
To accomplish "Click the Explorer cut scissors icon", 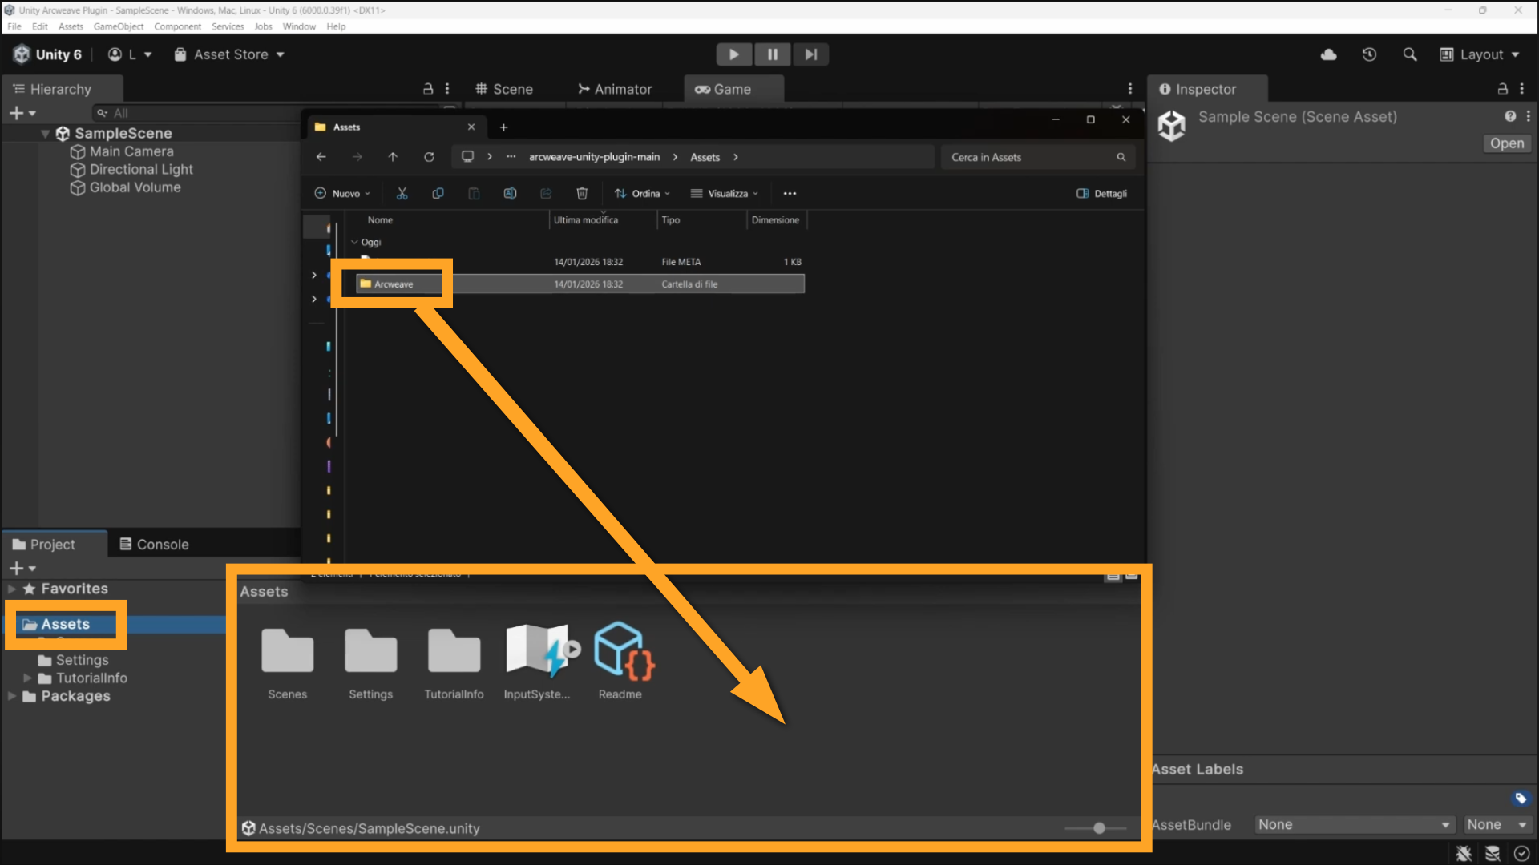I will tap(402, 193).
